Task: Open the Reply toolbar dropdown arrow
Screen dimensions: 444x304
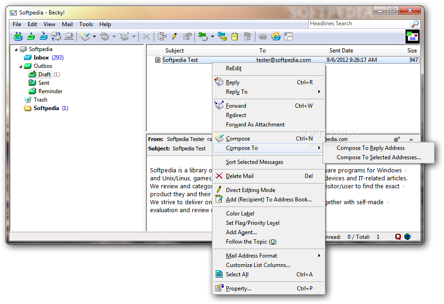Action: coord(114,37)
